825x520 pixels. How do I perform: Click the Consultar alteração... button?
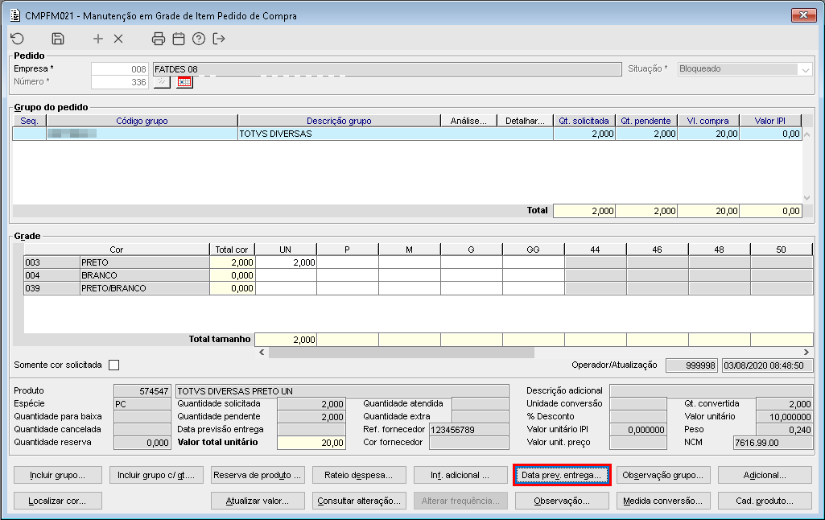tap(359, 501)
